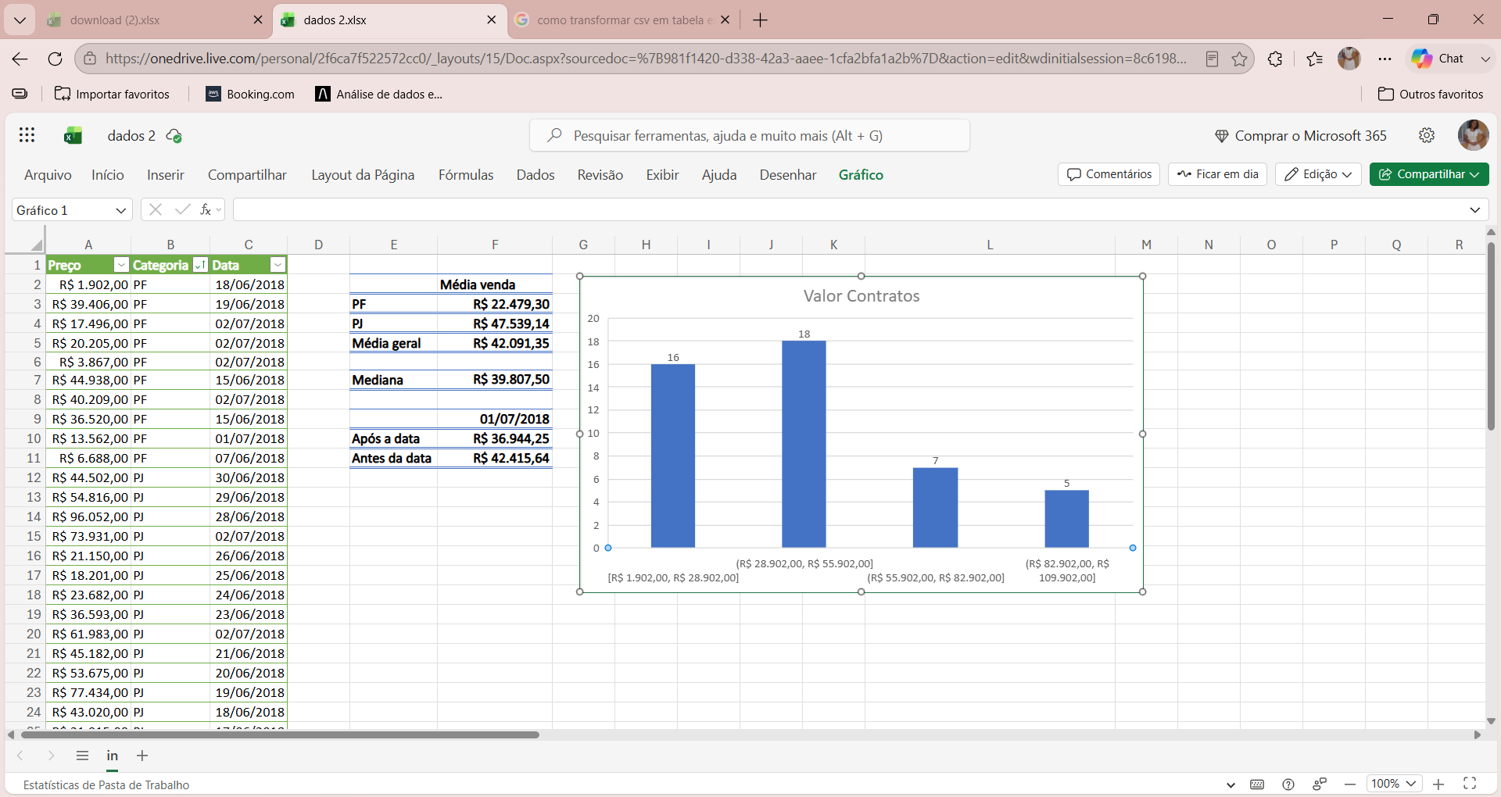
Task: Open the Excel settings gear
Action: [x=1427, y=135]
